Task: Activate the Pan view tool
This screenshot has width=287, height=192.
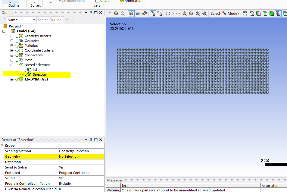Action: (178, 14)
